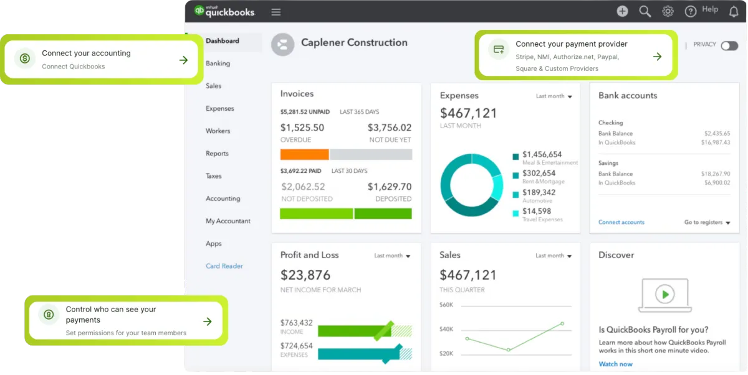The width and height of the screenshot is (748, 375).
Task: Toggle the Privacy switch
Action: pyautogui.click(x=729, y=45)
